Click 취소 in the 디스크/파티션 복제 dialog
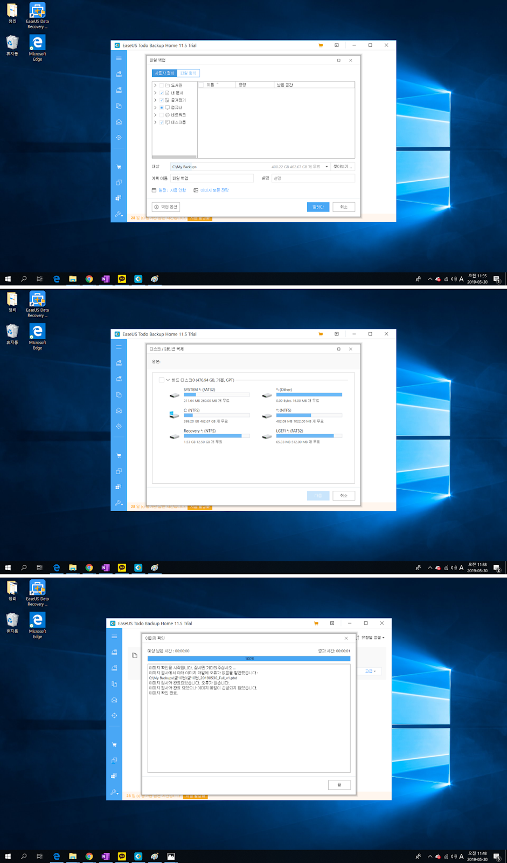The image size is (507, 863). 344,496
